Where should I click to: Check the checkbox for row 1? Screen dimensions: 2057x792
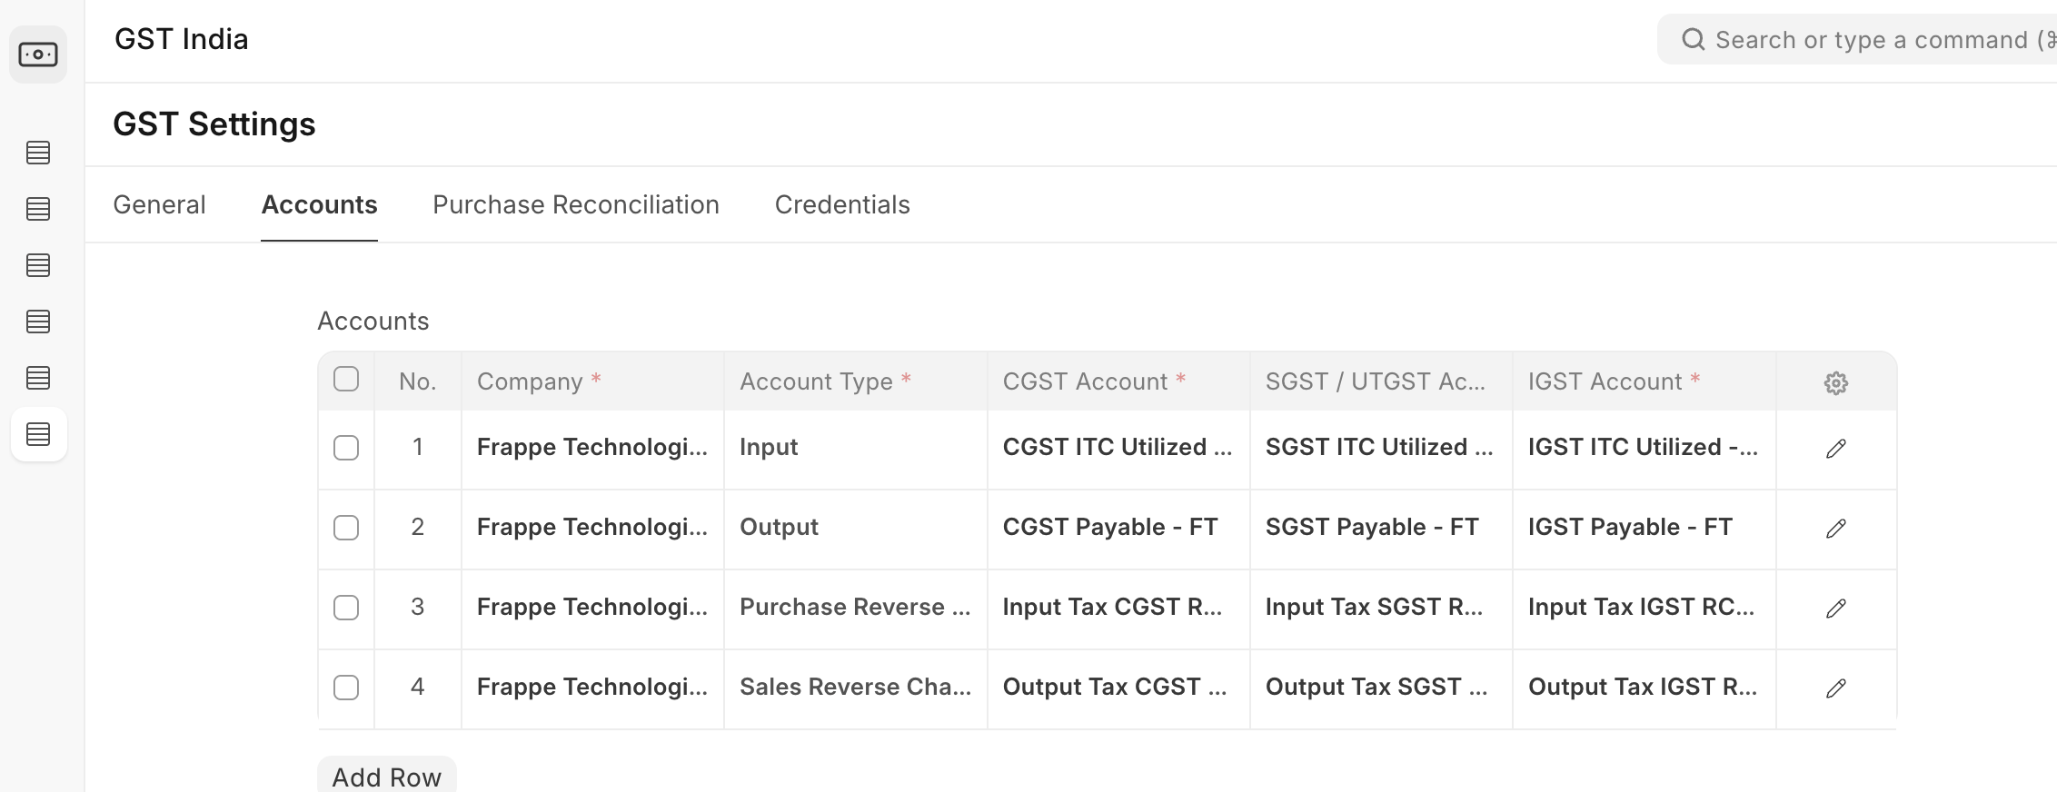pyautogui.click(x=346, y=448)
